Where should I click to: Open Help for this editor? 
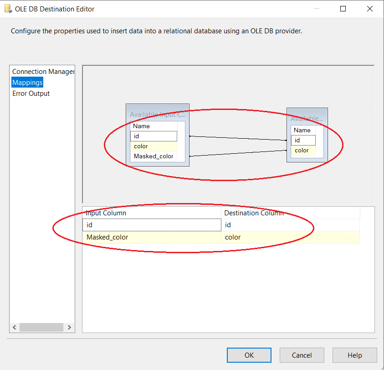coord(354,355)
